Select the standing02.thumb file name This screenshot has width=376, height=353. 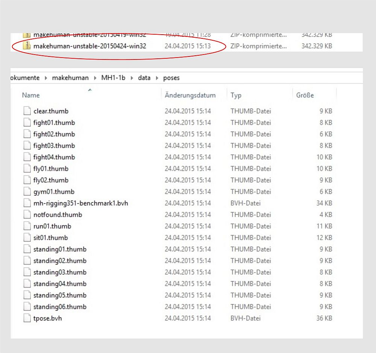tap(60, 261)
